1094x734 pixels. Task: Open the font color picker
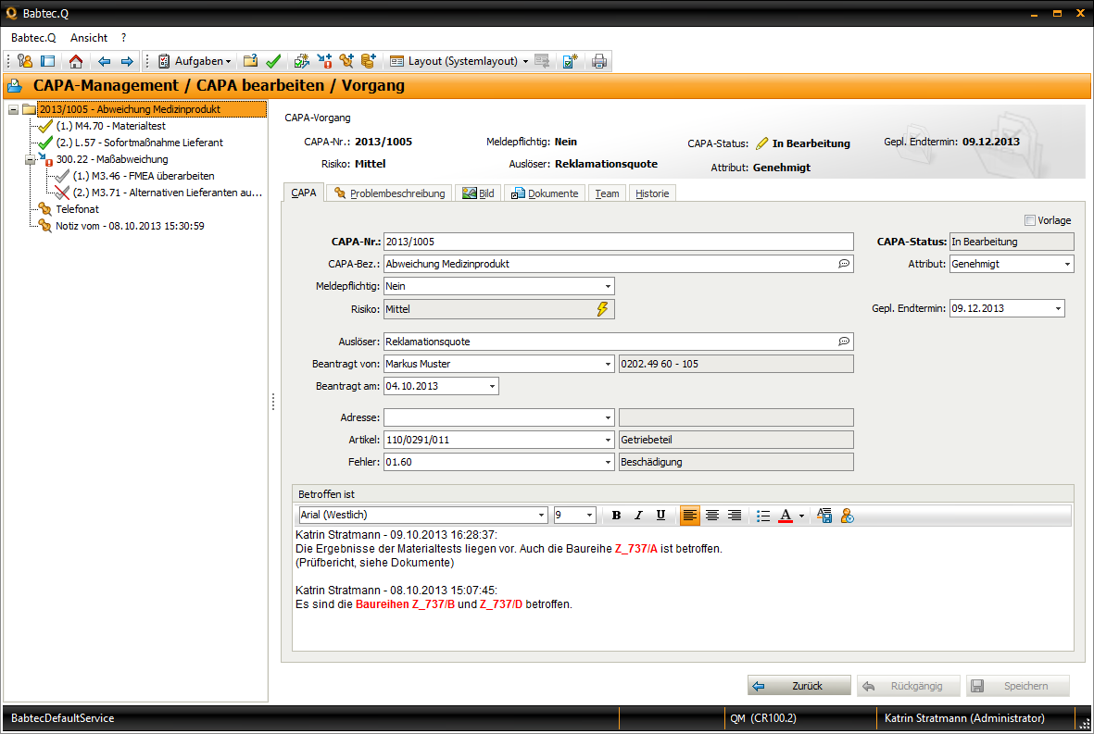click(x=801, y=516)
